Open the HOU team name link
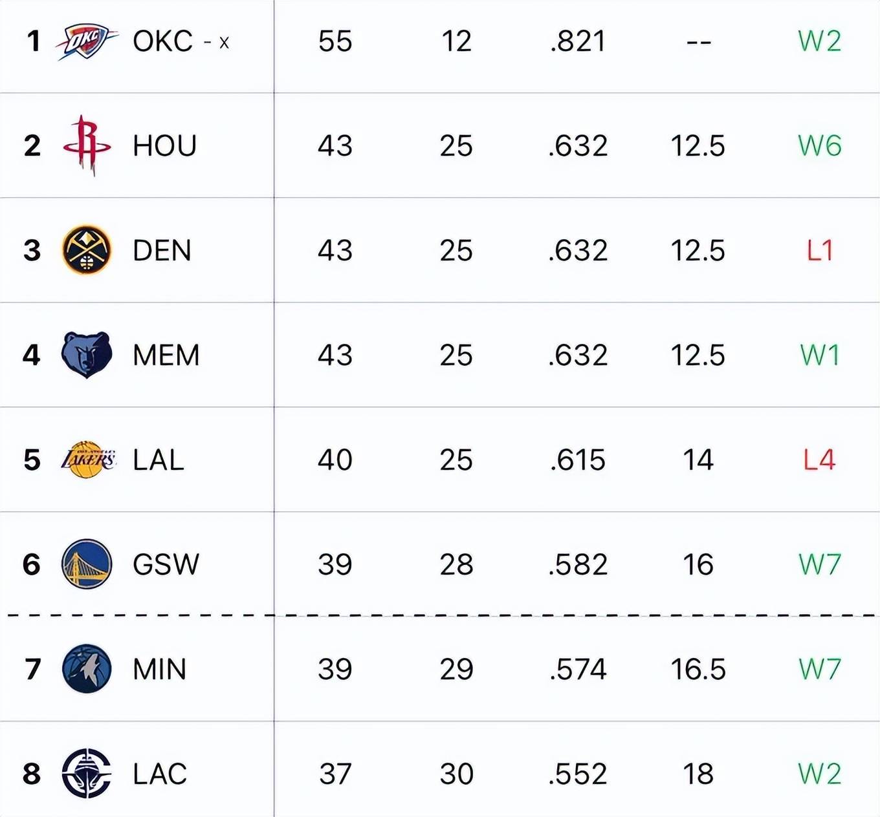 (164, 145)
